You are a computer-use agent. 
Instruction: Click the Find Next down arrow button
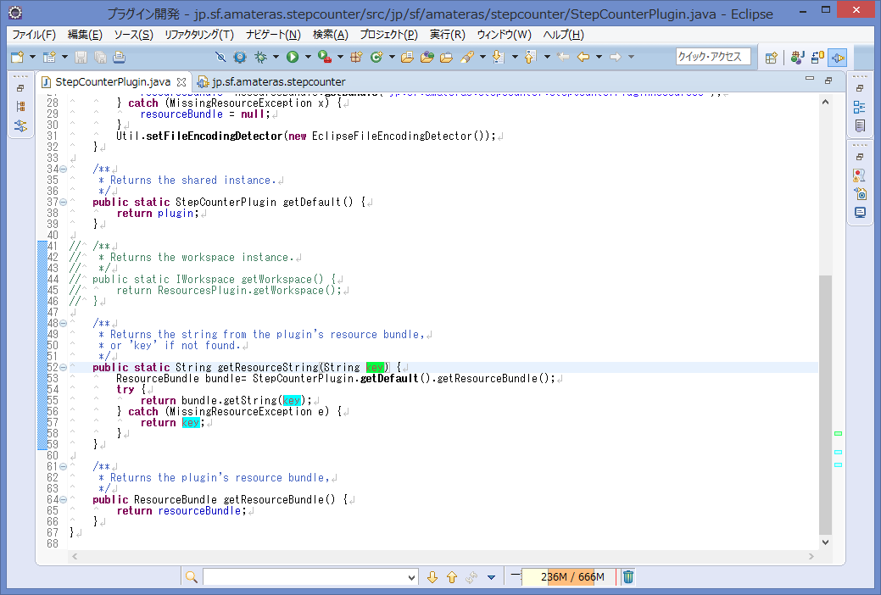(433, 576)
